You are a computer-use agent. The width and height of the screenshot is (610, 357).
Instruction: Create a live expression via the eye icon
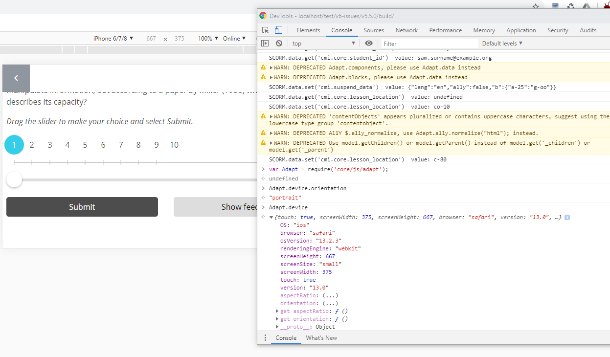pyautogui.click(x=368, y=43)
